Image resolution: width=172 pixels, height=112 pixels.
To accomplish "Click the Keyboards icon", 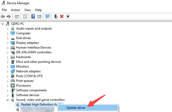I will (13, 57).
